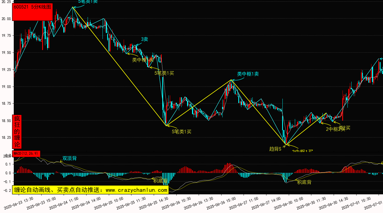Click the 19.25 price axis label

coord(6,70)
